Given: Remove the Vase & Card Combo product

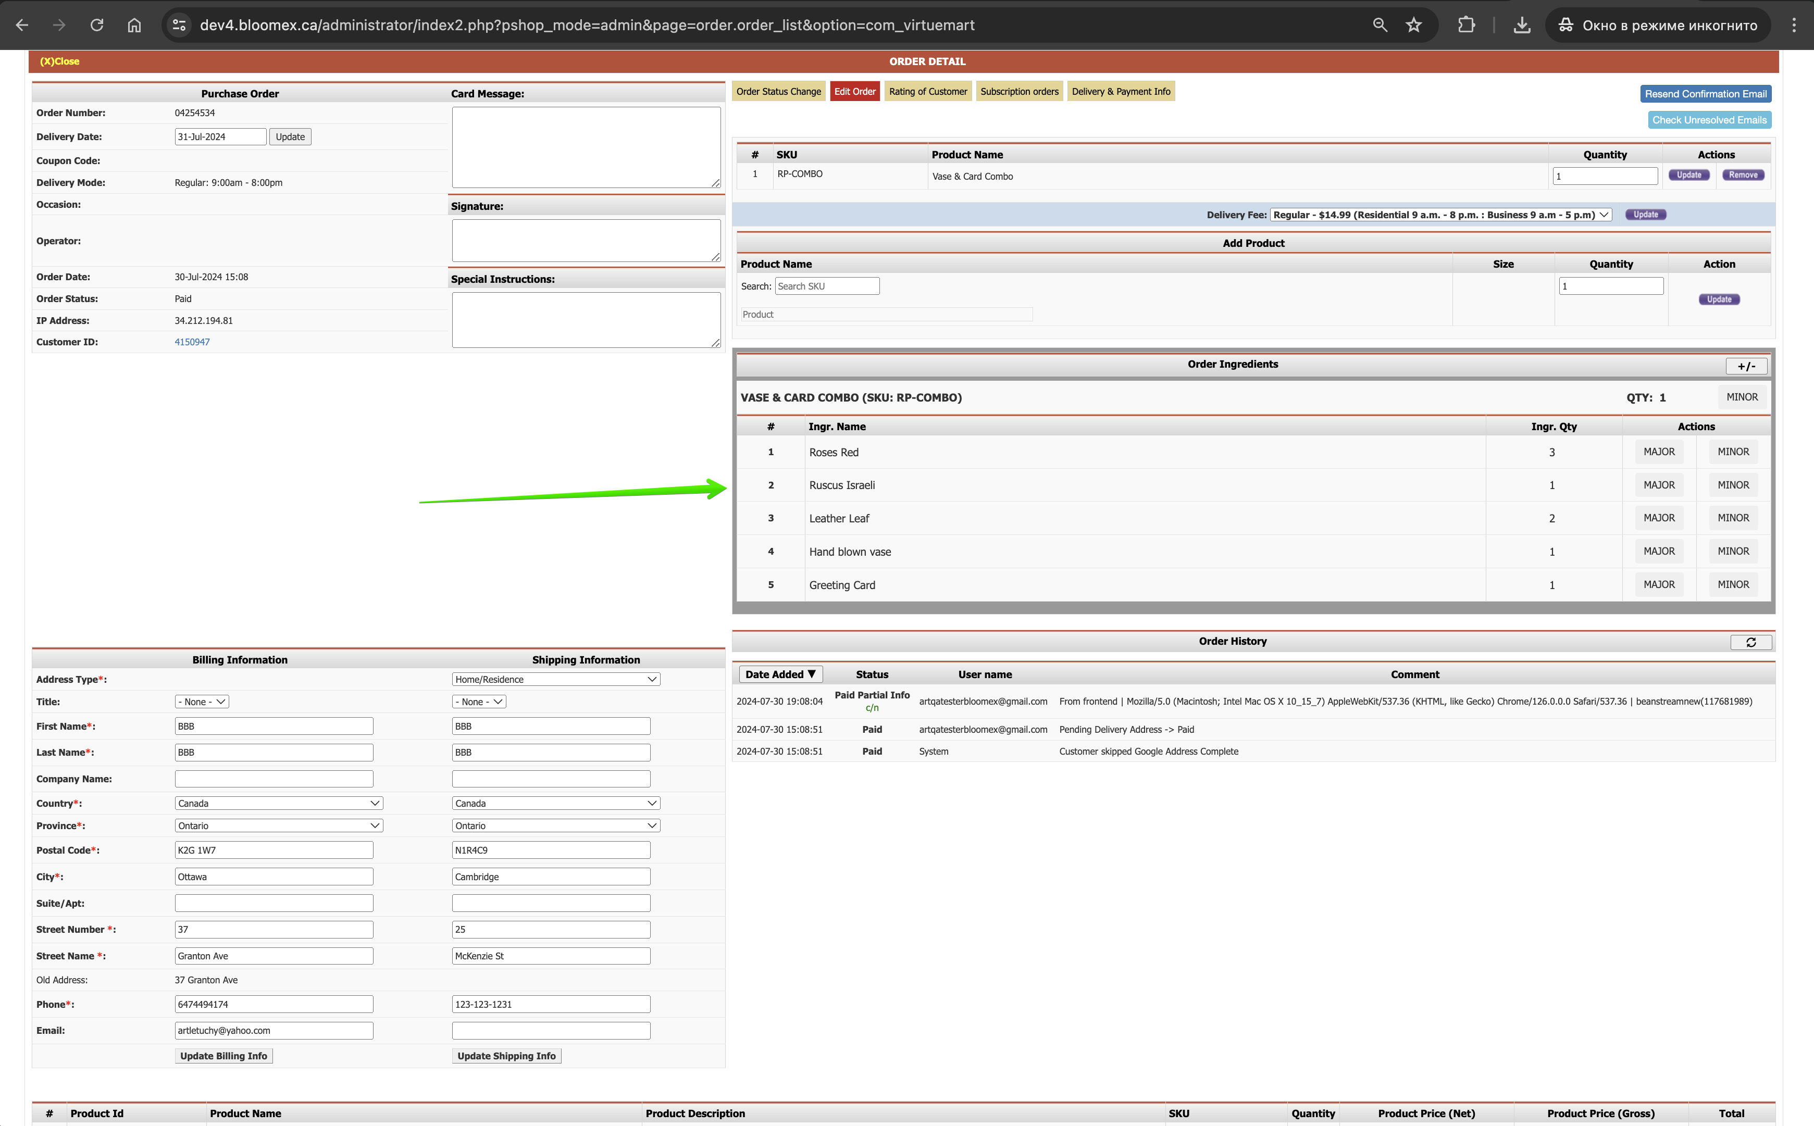Looking at the screenshot, I should 1743,175.
